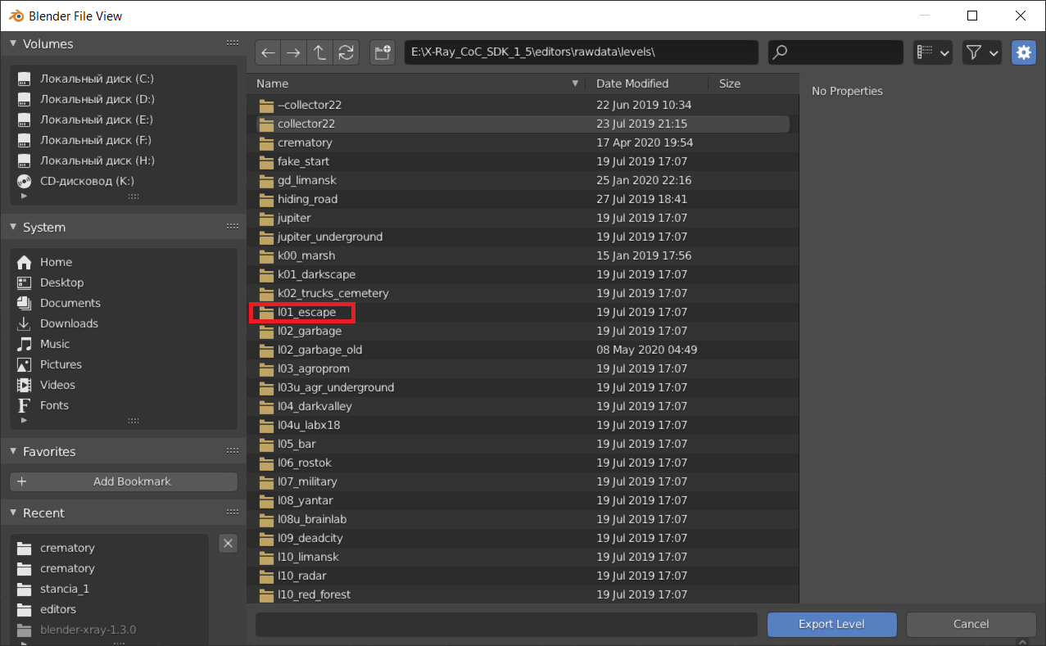Select the jupiter_underground folder
The height and width of the screenshot is (646, 1046).
[x=523, y=237]
